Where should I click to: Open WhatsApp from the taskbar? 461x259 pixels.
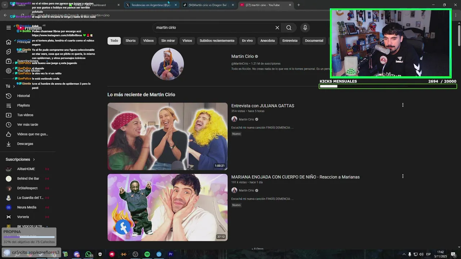pyautogui.click(x=89, y=254)
